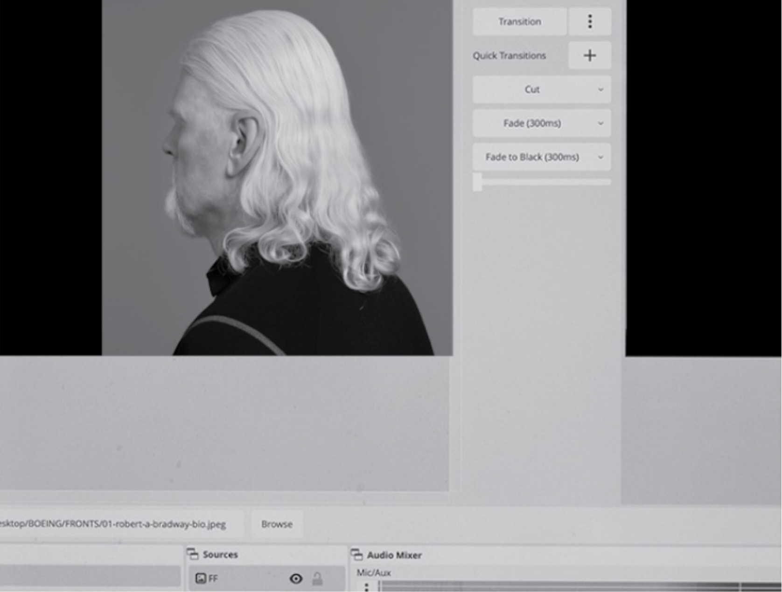
Task: Hide the FF source with the eye icon
Action: tap(296, 578)
